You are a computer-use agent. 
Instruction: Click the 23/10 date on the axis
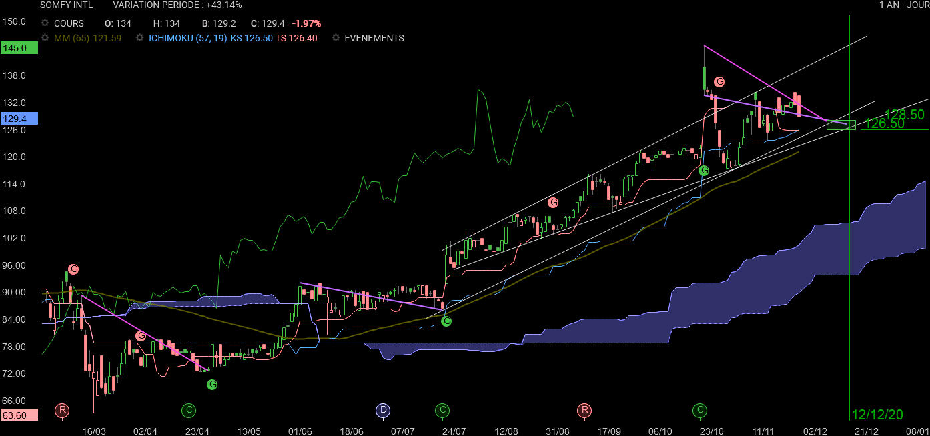pos(711,431)
